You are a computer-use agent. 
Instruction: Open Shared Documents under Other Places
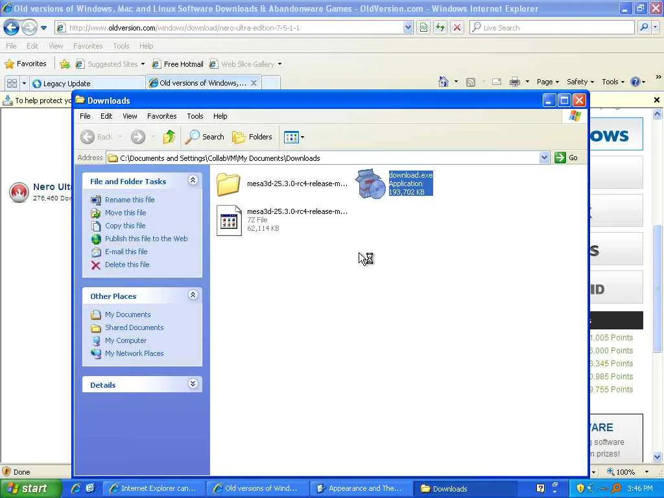point(134,327)
